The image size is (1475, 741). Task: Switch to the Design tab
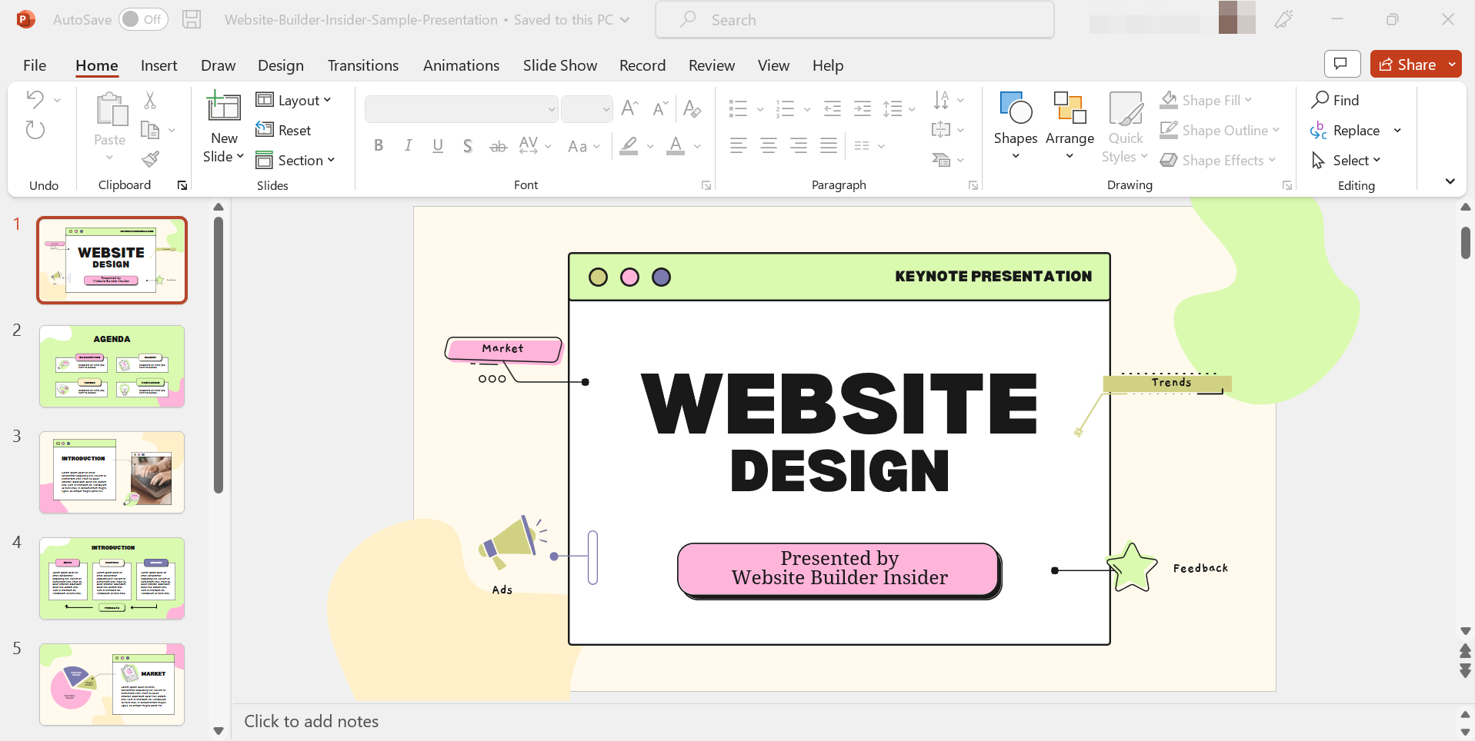click(x=280, y=65)
